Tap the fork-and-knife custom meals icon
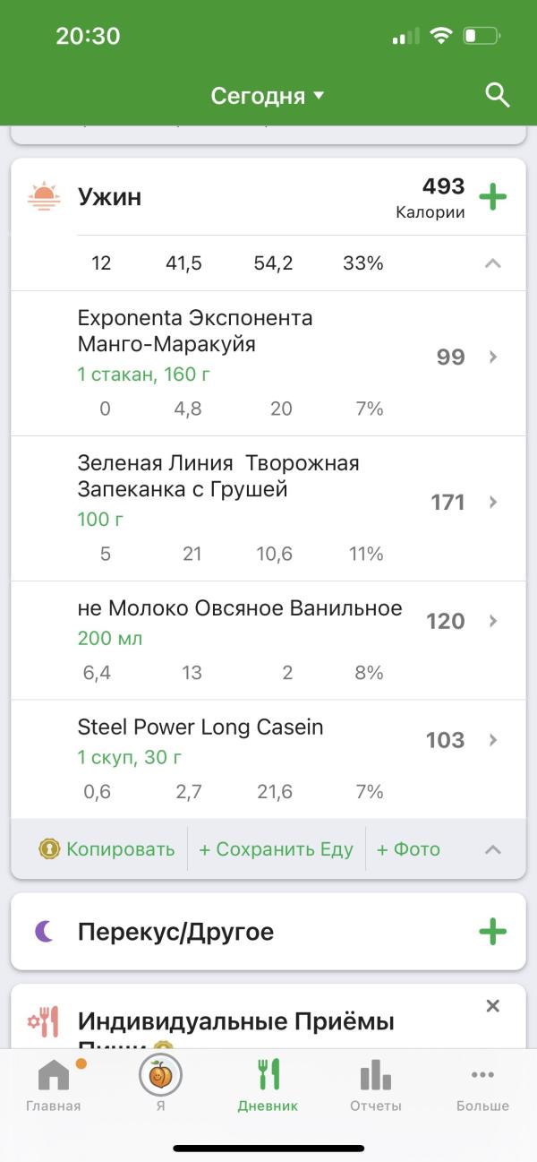This screenshot has width=537, height=1162. [43, 1021]
